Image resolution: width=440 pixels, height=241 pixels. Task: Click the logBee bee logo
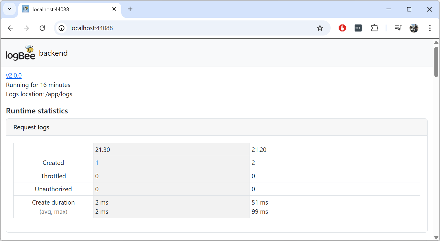click(20, 53)
